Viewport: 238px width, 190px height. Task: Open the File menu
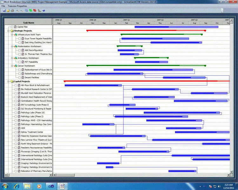(3, 6)
